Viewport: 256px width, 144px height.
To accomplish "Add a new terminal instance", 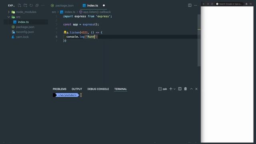I will click(x=171, y=89).
